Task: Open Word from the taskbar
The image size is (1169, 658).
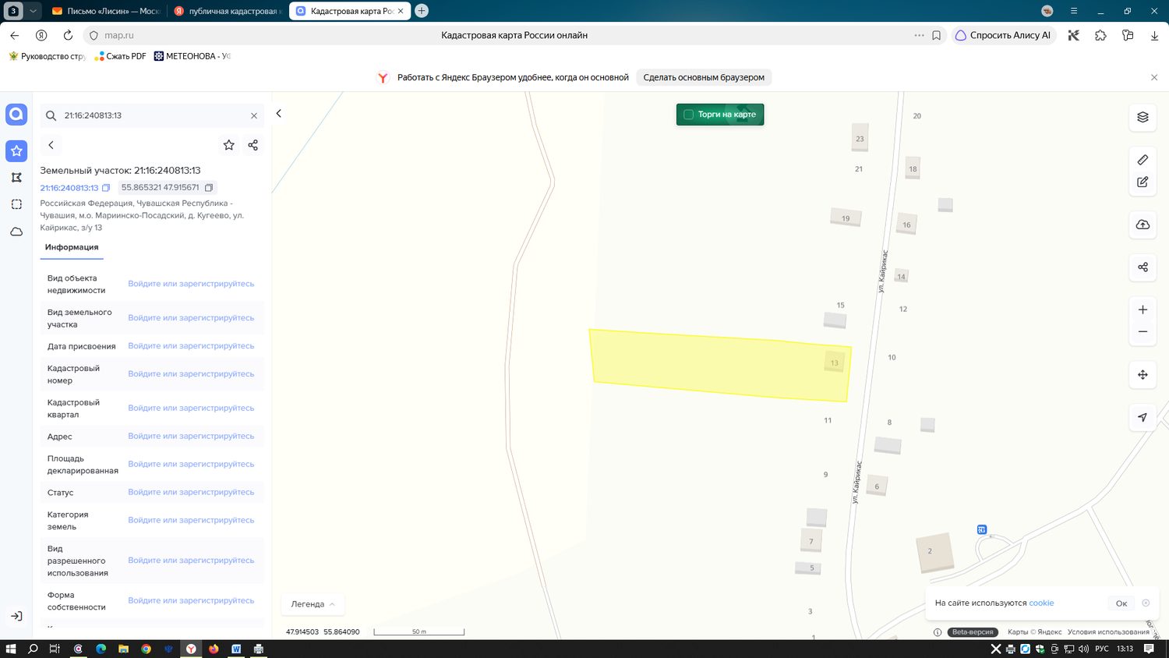Action: (x=236, y=649)
